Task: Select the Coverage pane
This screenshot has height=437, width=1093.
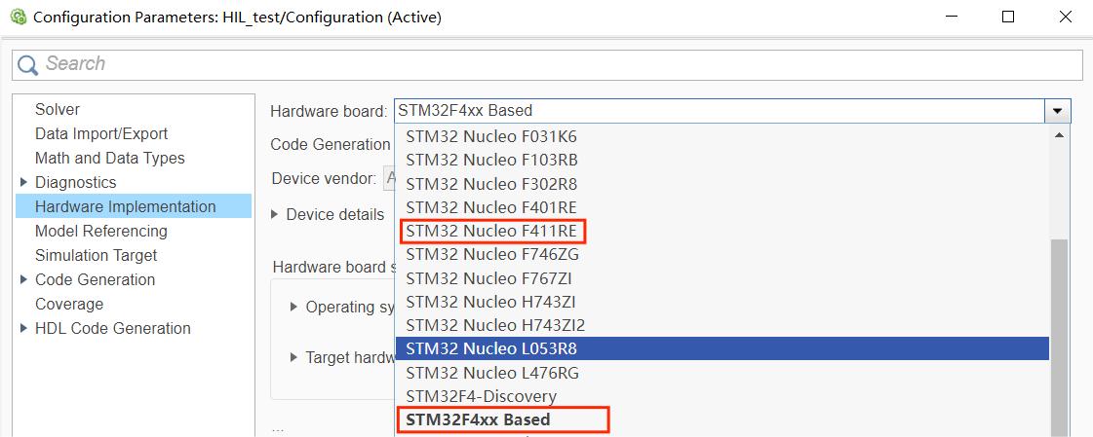Action: pos(69,304)
